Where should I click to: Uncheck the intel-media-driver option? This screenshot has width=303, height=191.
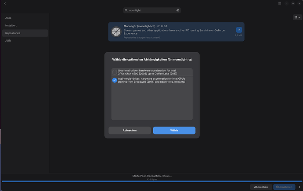tap(115, 80)
